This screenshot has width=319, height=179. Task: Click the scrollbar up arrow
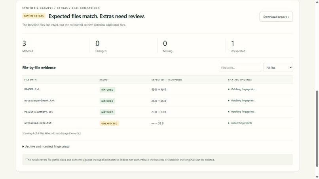[x=317, y=2]
